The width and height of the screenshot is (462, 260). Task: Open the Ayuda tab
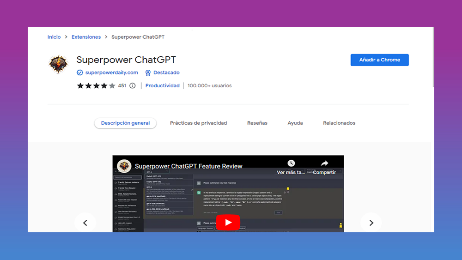click(x=295, y=123)
